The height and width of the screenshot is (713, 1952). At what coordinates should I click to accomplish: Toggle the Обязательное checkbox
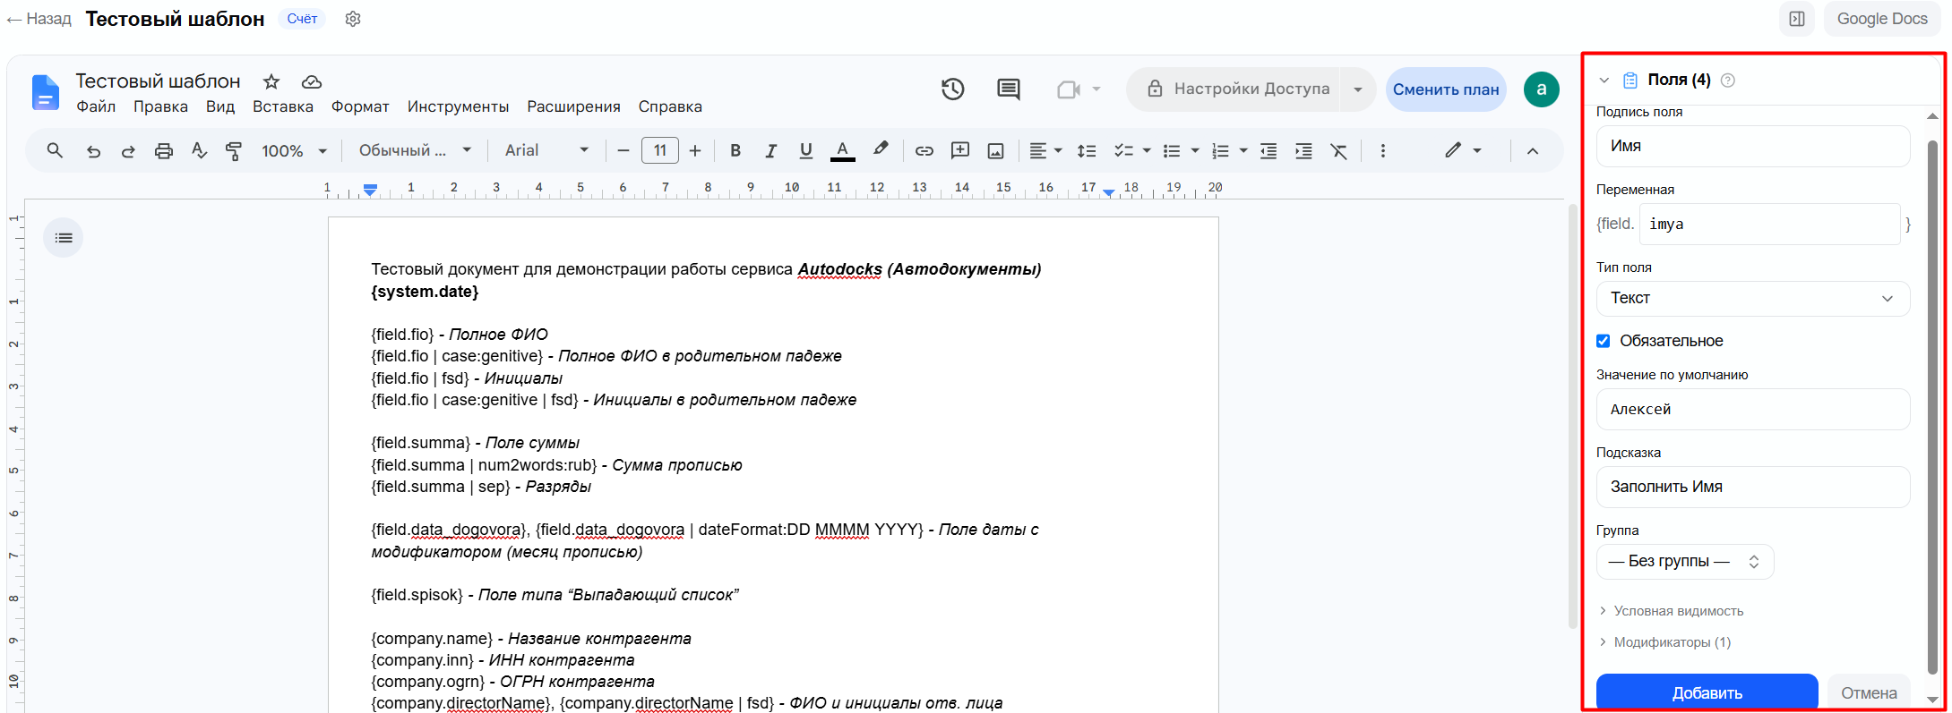[1604, 341]
